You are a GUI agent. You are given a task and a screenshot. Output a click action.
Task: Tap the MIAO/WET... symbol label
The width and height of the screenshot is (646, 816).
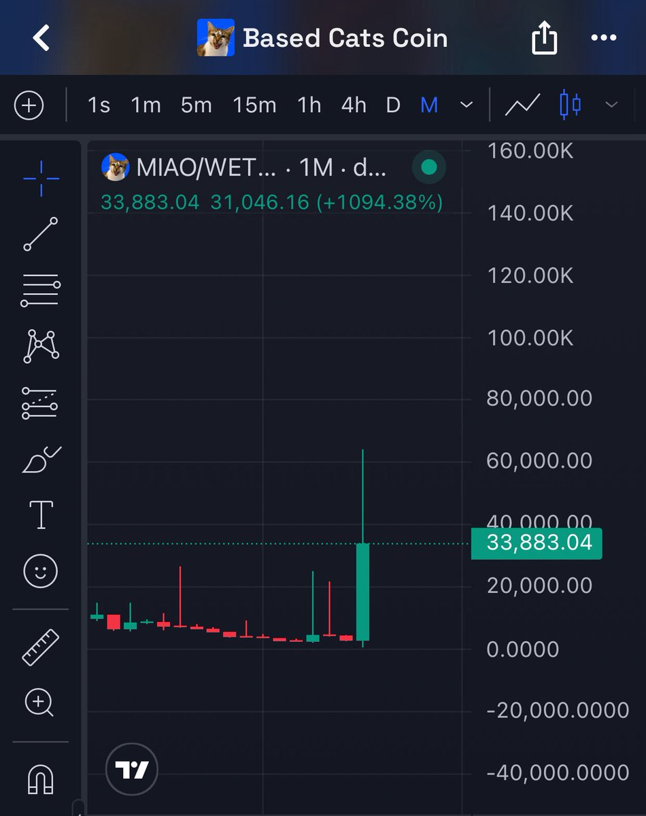click(207, 167)
